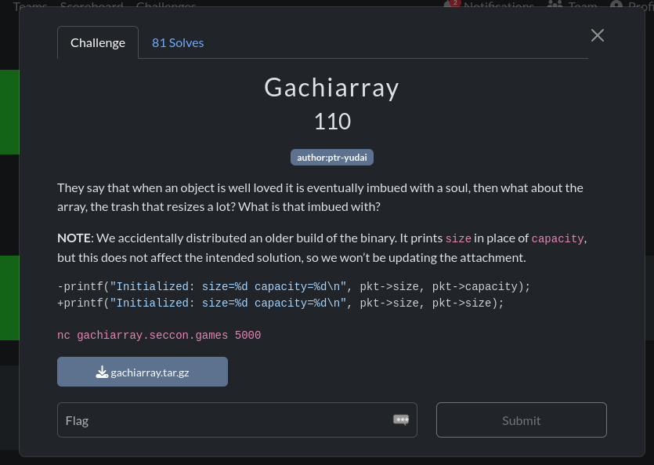The image size is (654, 465).
Task: Click the keyboard icon in Flag field
Action: pos(401,420)
